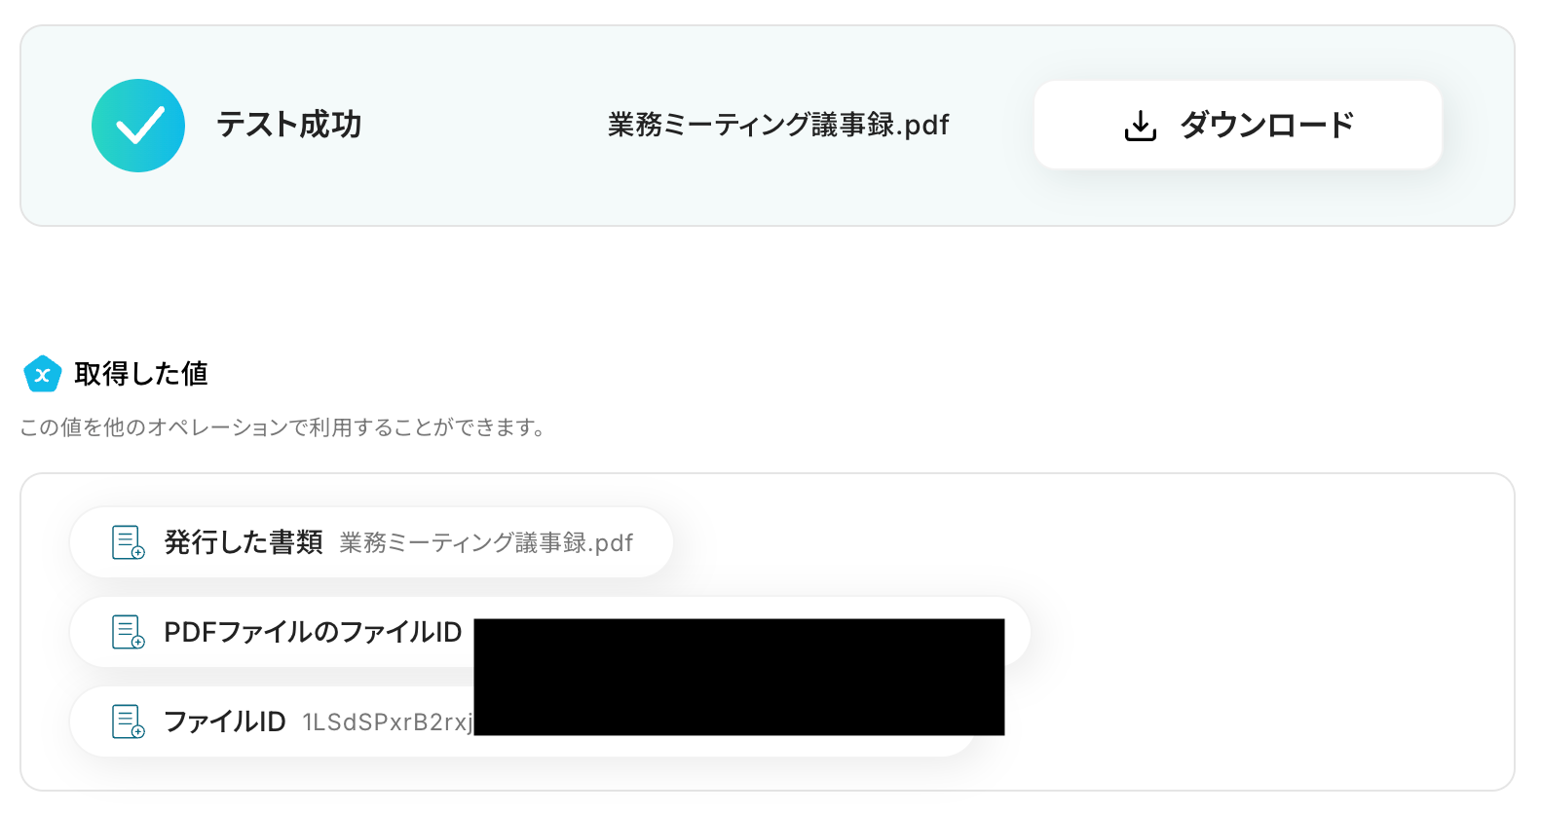Click the テスト成功 status label
This screenshot has height=814, width=1541.
[288, 125]
